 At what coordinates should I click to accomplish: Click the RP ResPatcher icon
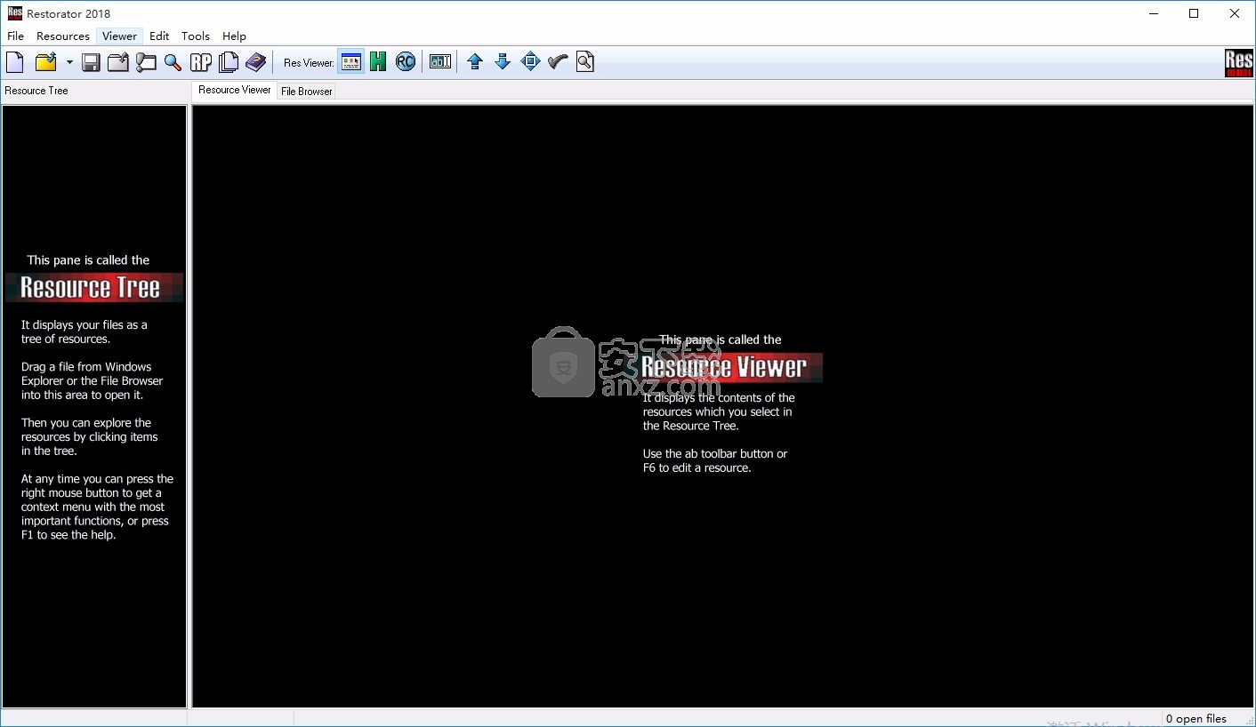pos(201,62)
